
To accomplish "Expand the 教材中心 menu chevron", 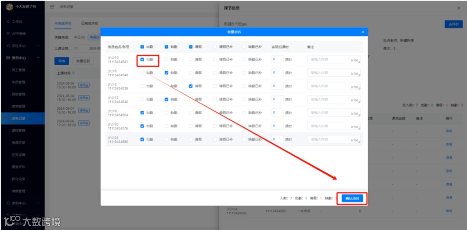I will click(38, 203).
